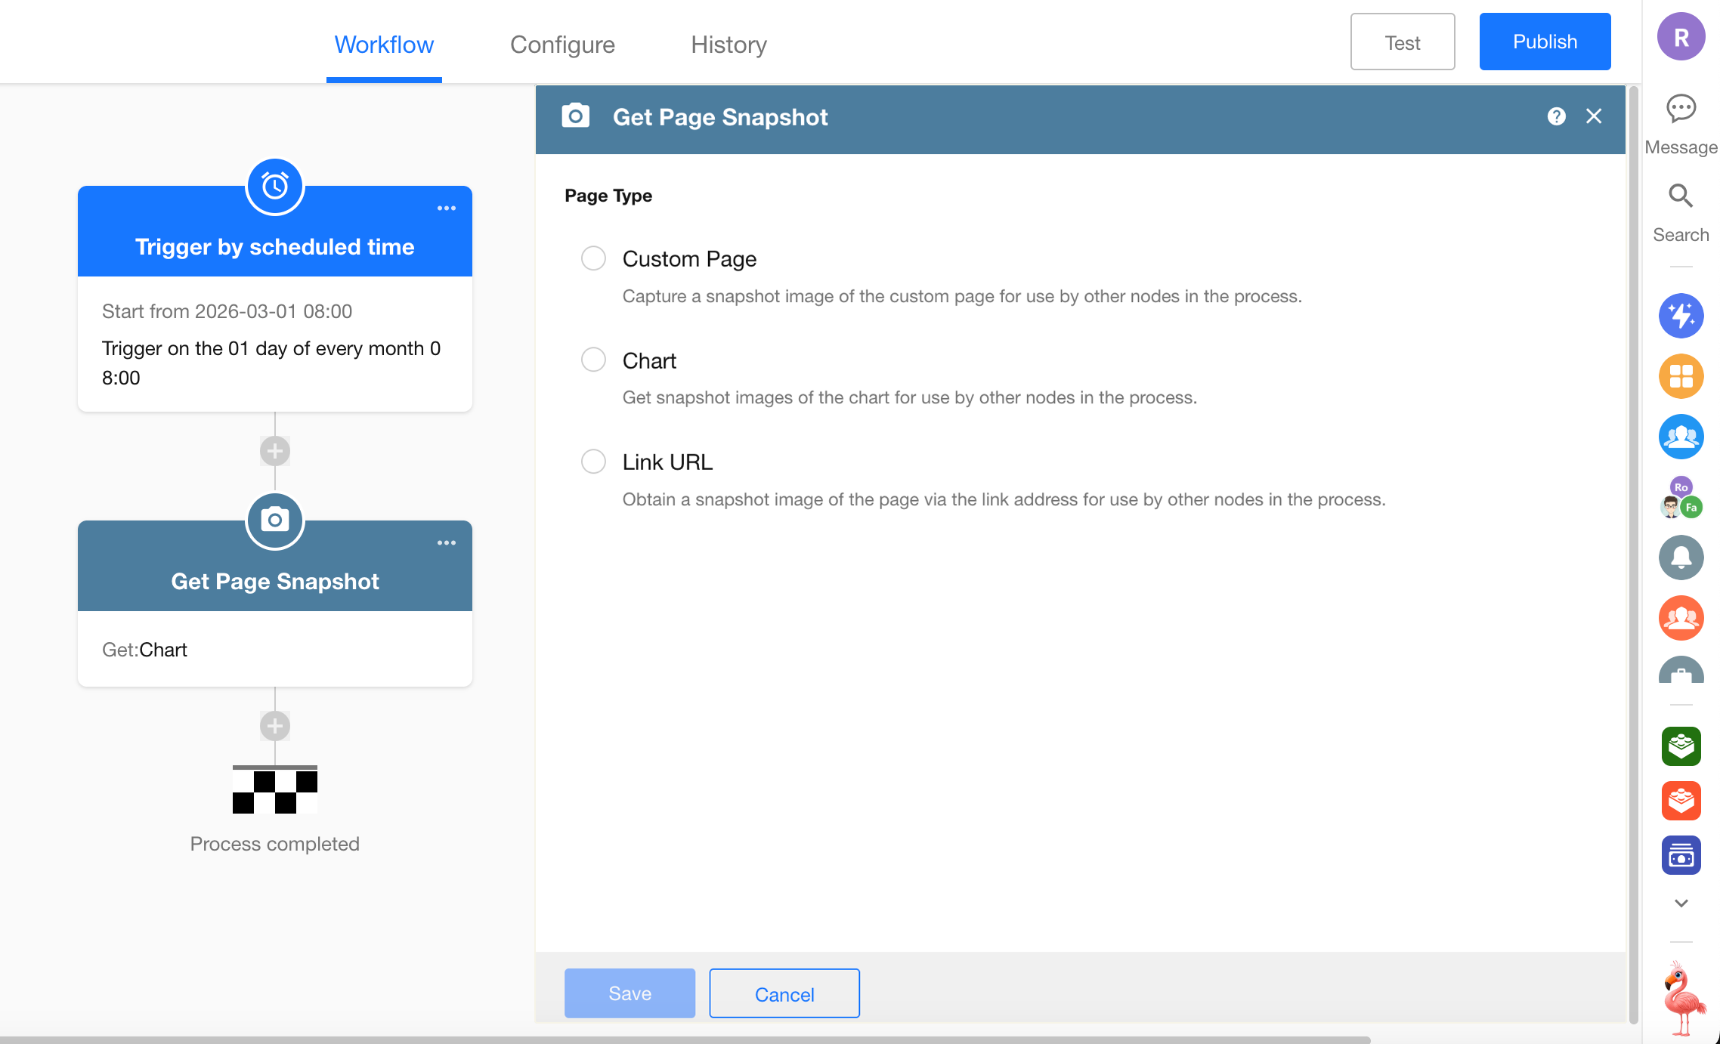Click the Publish button

(1545, 42)
